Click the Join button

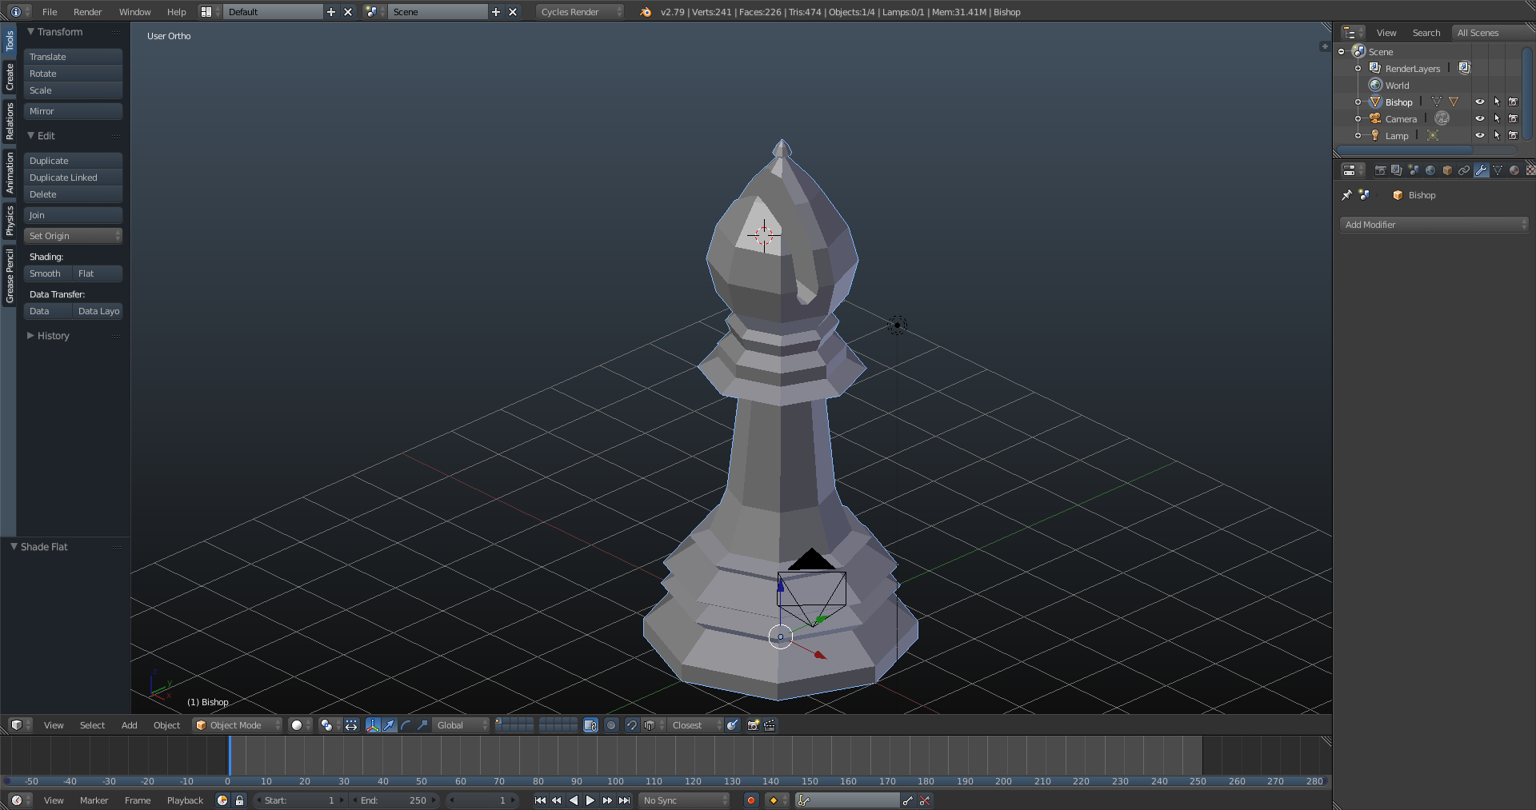tap(73, 215)
